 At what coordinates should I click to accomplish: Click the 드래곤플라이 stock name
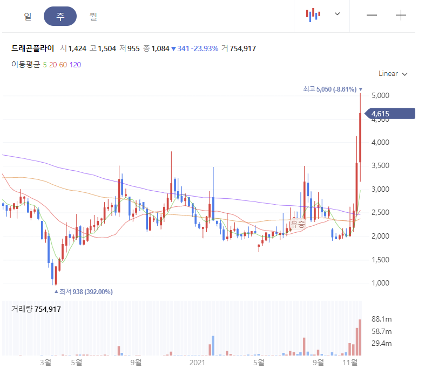[x=32, y=48]
